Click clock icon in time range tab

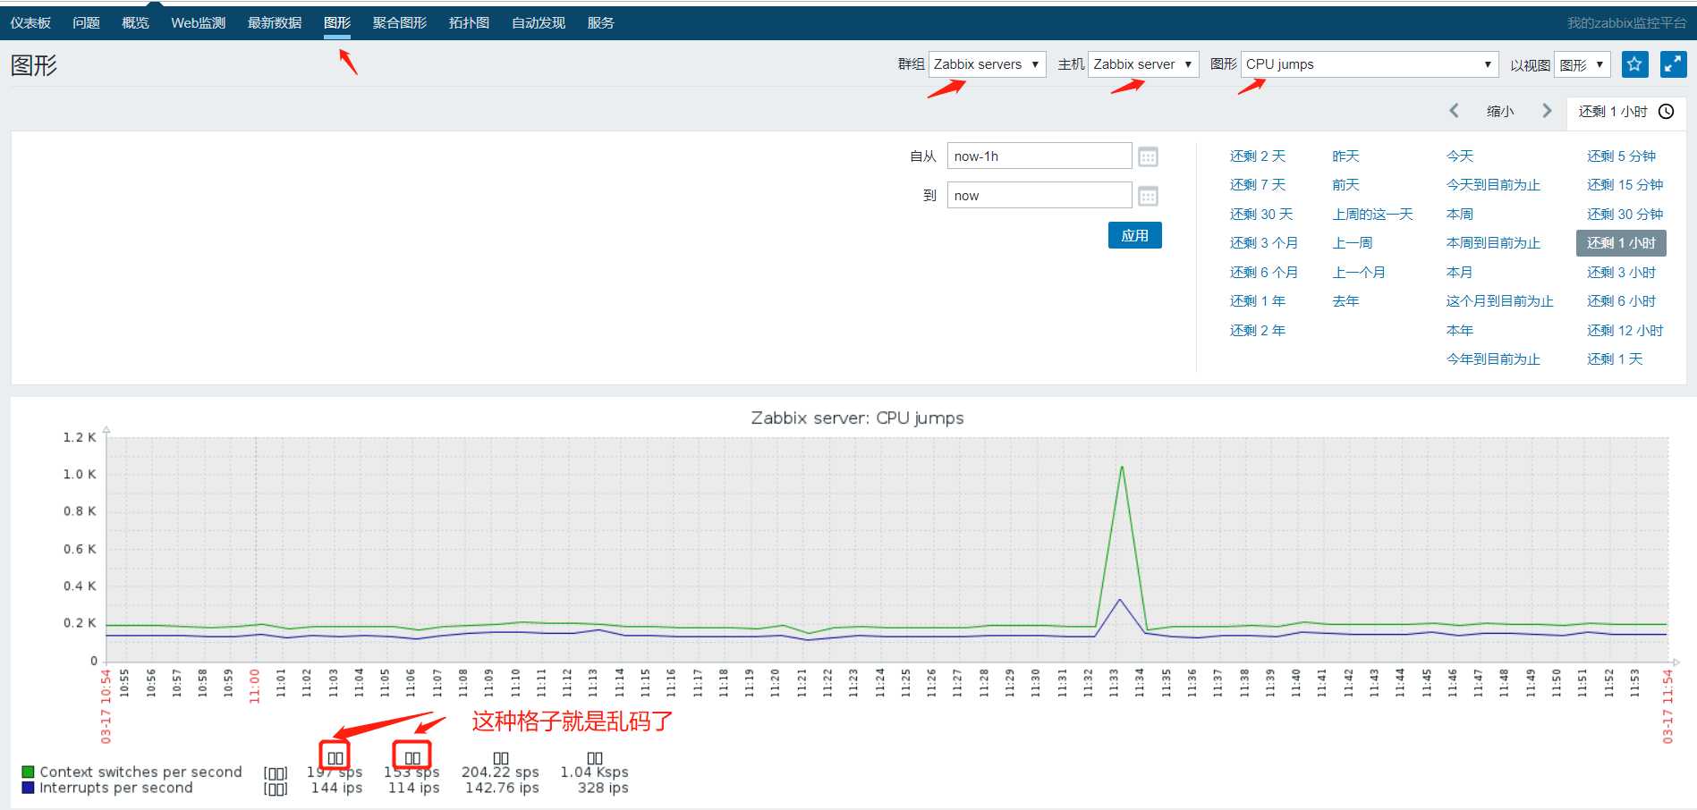click(x=1667, y=112)
